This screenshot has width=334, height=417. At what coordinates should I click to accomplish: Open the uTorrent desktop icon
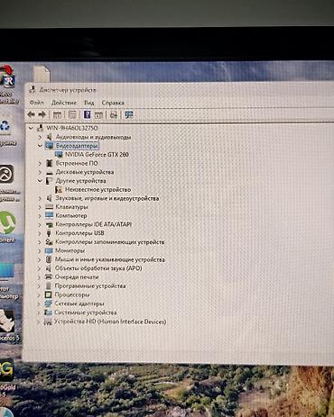7,222
